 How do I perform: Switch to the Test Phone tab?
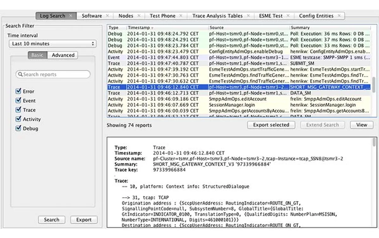pyautogui.click(x=162, y=16)
